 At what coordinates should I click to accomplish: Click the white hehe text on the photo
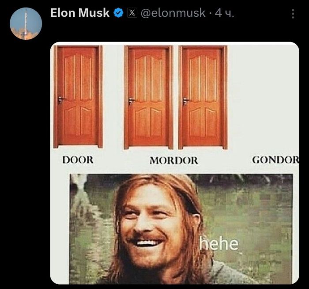(219, 243)
